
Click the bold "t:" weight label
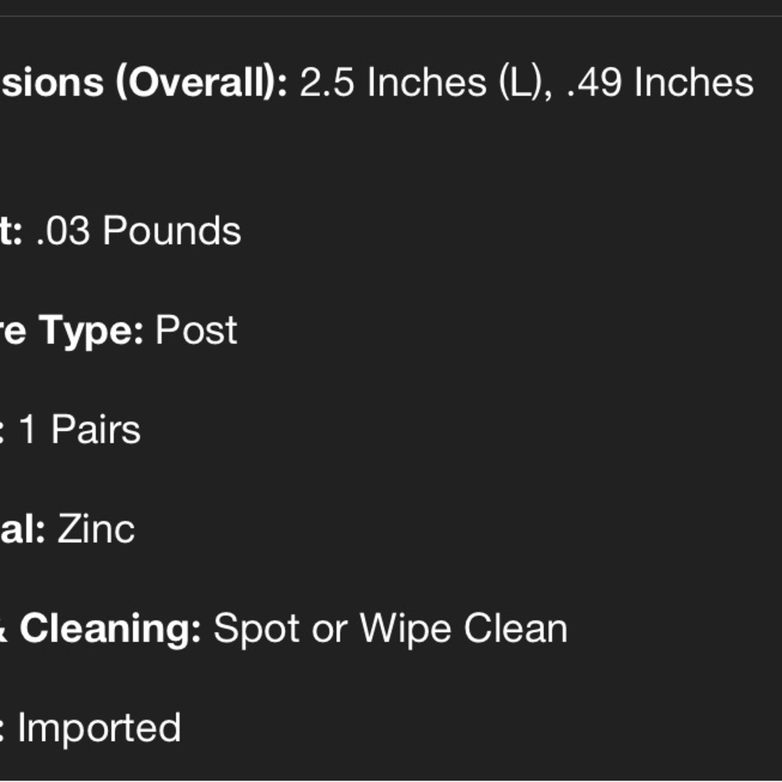tap(11, 231)
